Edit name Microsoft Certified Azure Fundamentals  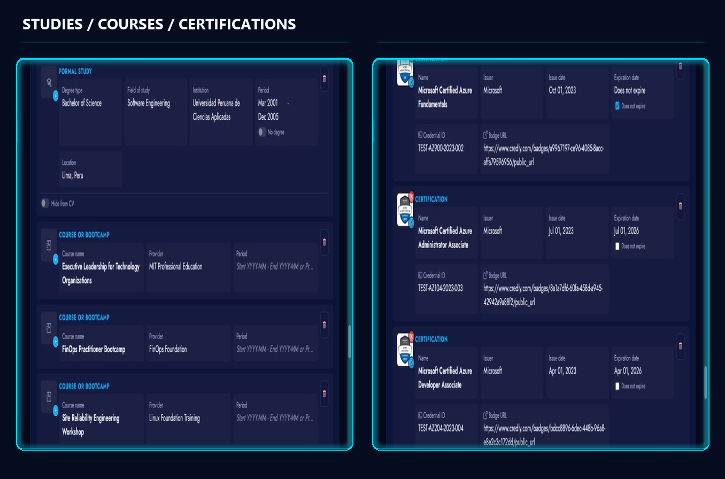click(x=446, y=92)
